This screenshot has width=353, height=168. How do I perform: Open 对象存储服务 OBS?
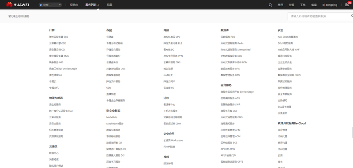tap(116, 69)
